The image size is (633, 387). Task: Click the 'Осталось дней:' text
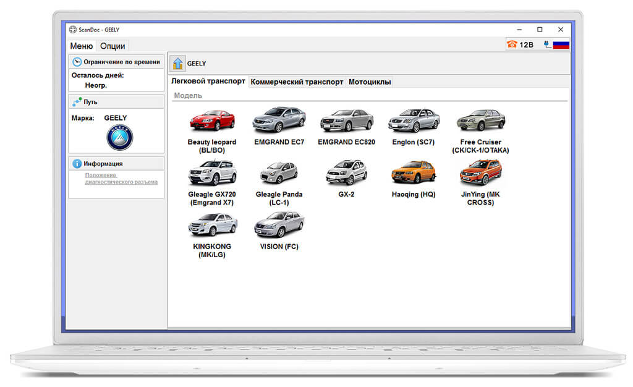pyautogui.click(x=98, y=75)
